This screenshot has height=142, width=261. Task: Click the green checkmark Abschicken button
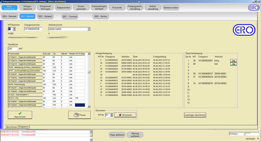[20, 114]
